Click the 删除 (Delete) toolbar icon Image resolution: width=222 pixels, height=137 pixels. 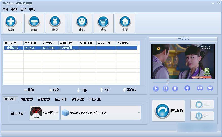coord(34,21)
